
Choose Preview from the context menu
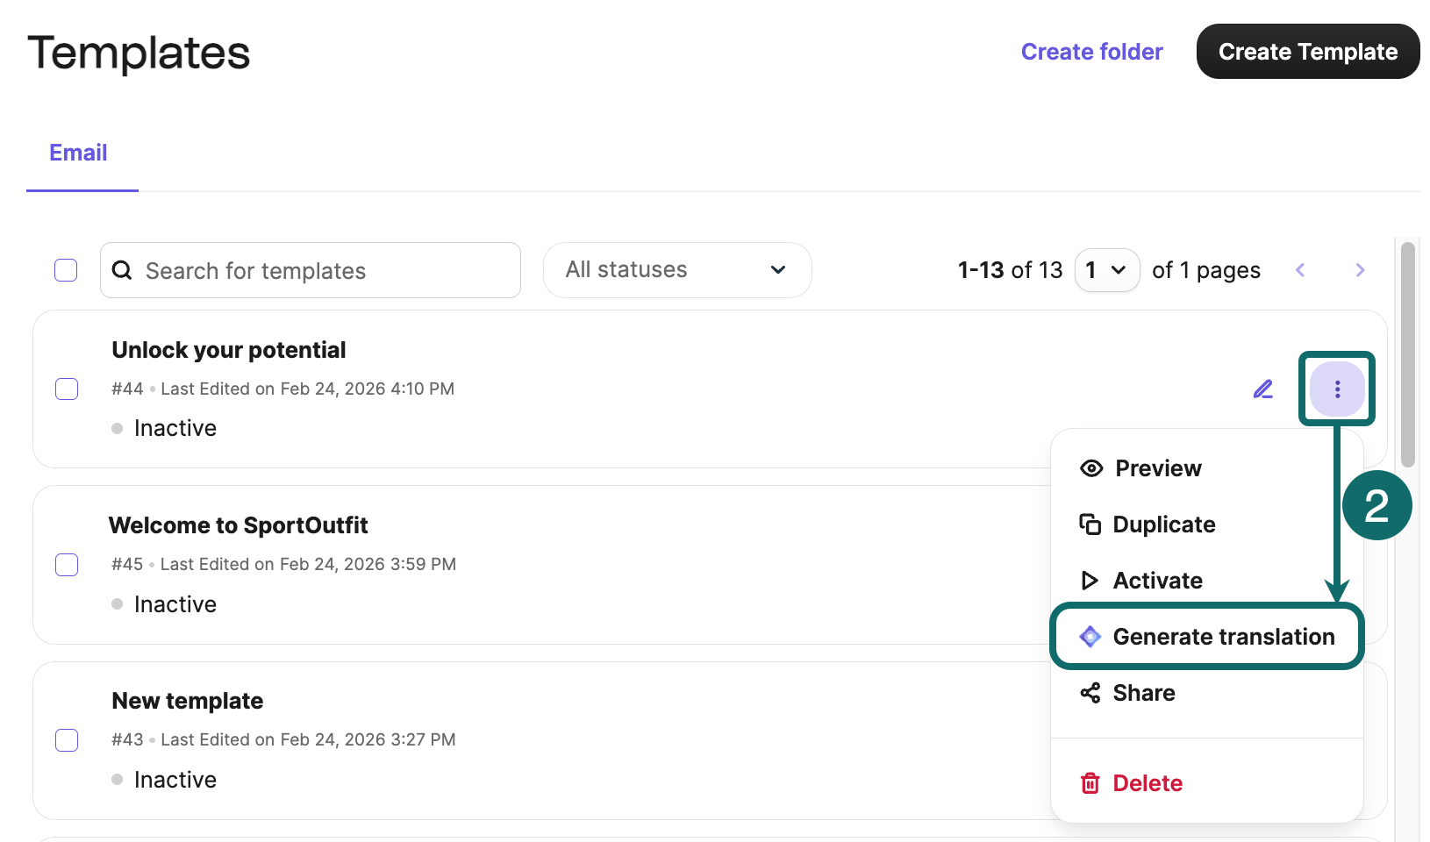point(1157,468)
